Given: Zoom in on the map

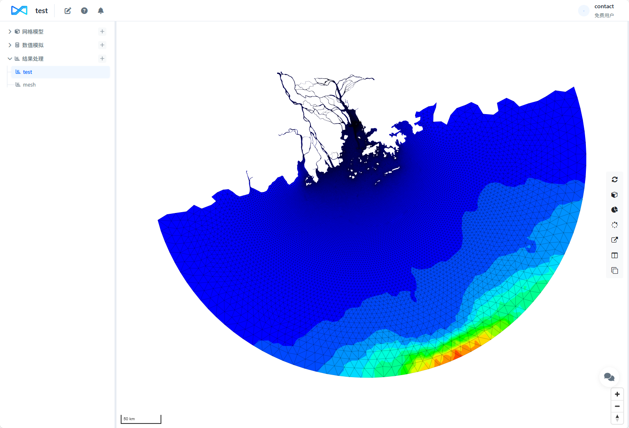Looking at the screenshot, I should 617,394.
